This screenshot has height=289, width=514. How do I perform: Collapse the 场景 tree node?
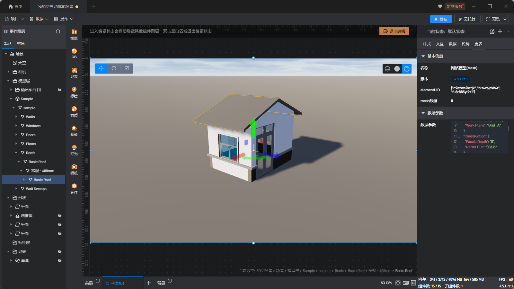coord(6,54)
